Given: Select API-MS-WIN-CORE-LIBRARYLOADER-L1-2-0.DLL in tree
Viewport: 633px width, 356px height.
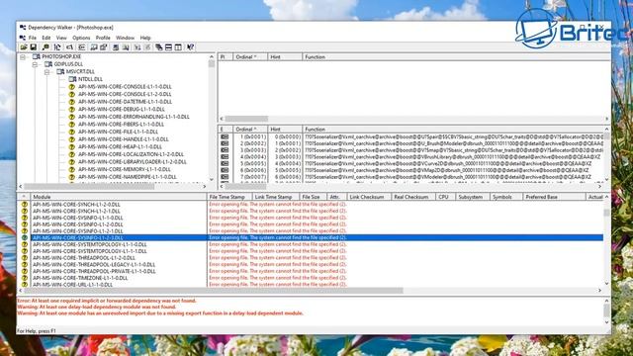Looking at the screenshot, I should [x=132, y=162].
